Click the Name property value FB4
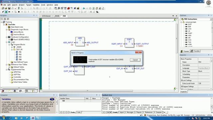The width and height of the screenshot is (213, 120). coord(204,62)
